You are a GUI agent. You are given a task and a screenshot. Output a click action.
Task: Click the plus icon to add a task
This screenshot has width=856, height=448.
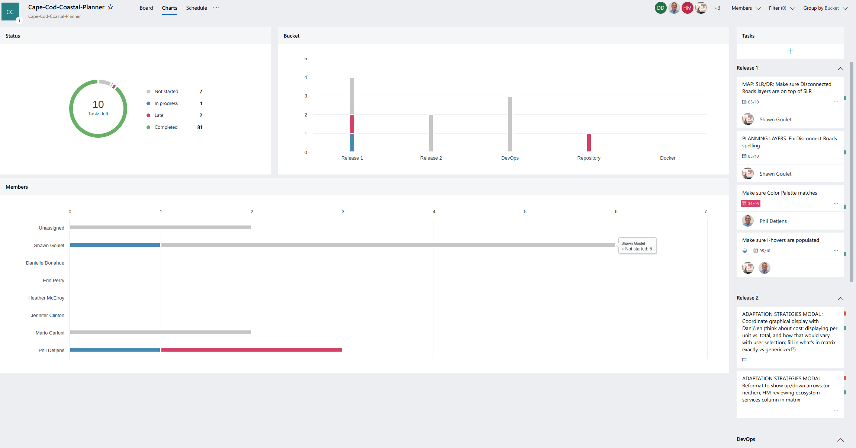(x=790, y=51)
